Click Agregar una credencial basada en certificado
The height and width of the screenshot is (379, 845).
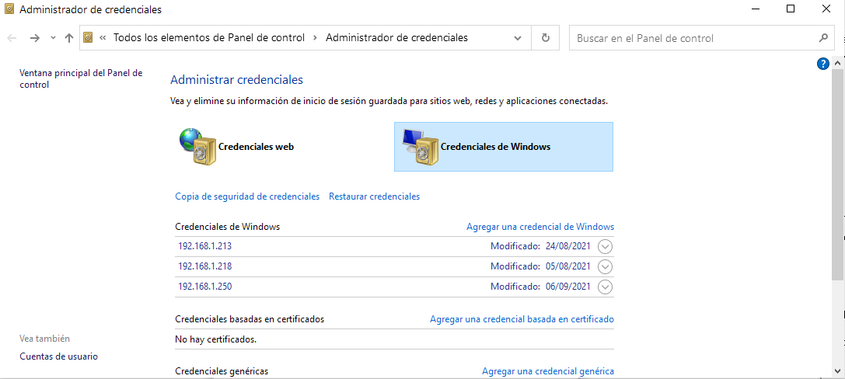click(x=522, y=319)
